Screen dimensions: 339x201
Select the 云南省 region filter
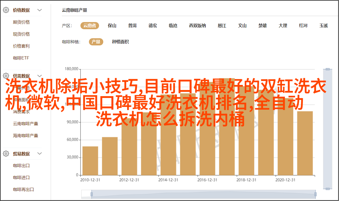point(90,26)
